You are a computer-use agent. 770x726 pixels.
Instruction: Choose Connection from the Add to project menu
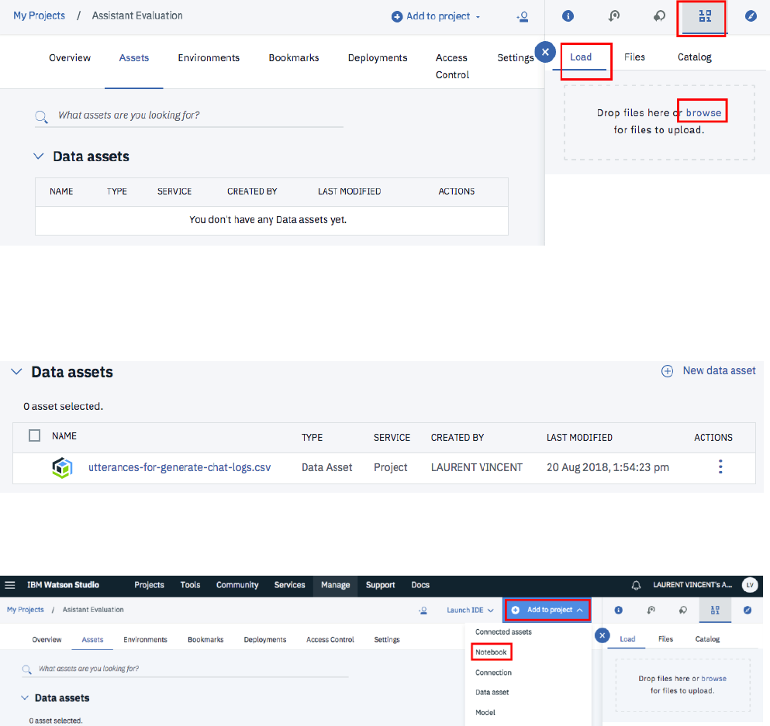pos(493,673)
